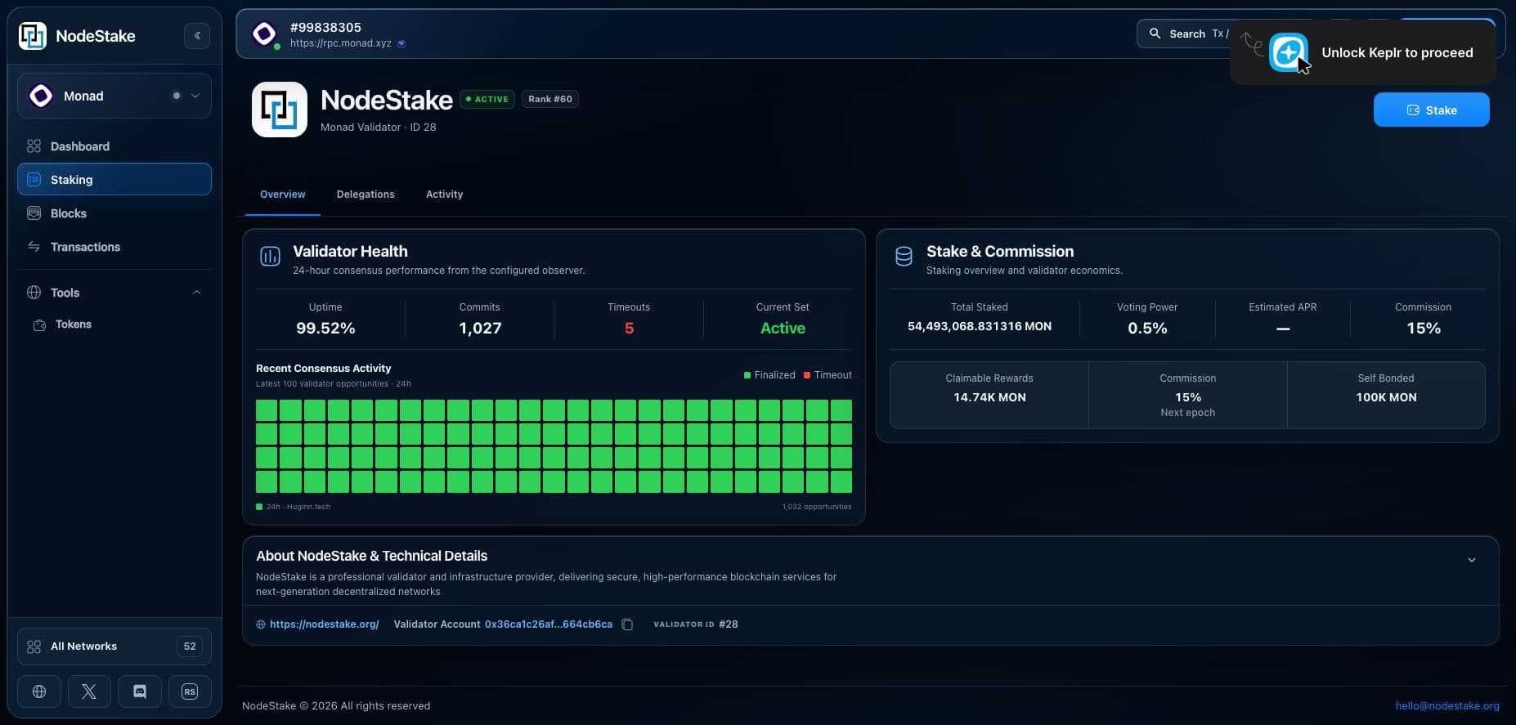Viewport: 1516px width, 725px height.
Task: Collapse the Tools section
Action: point(196,293)
